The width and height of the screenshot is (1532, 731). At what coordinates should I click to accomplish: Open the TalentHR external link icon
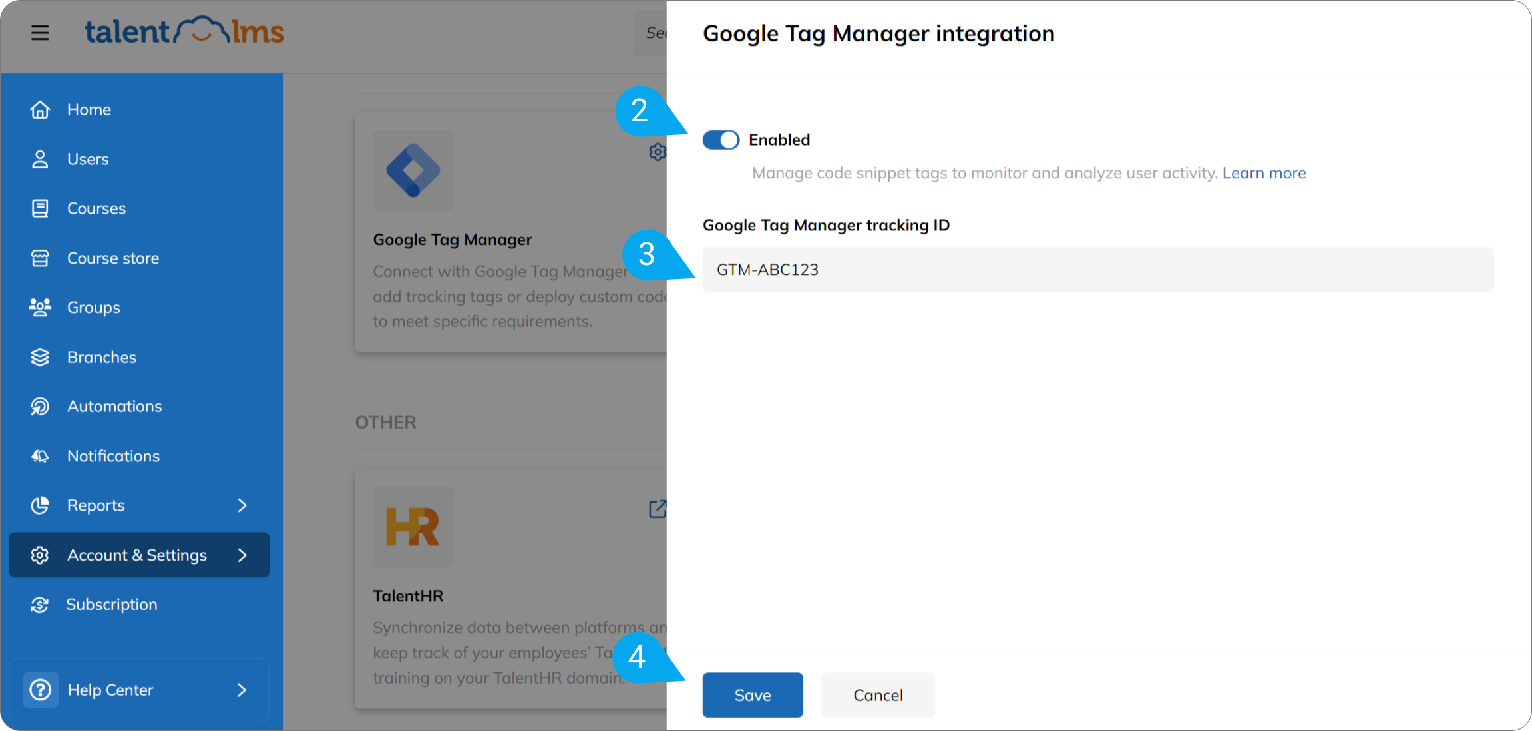point(657,509)
